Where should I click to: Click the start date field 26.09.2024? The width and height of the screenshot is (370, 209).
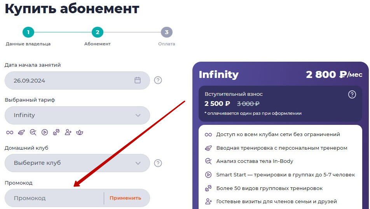(77, 81)
